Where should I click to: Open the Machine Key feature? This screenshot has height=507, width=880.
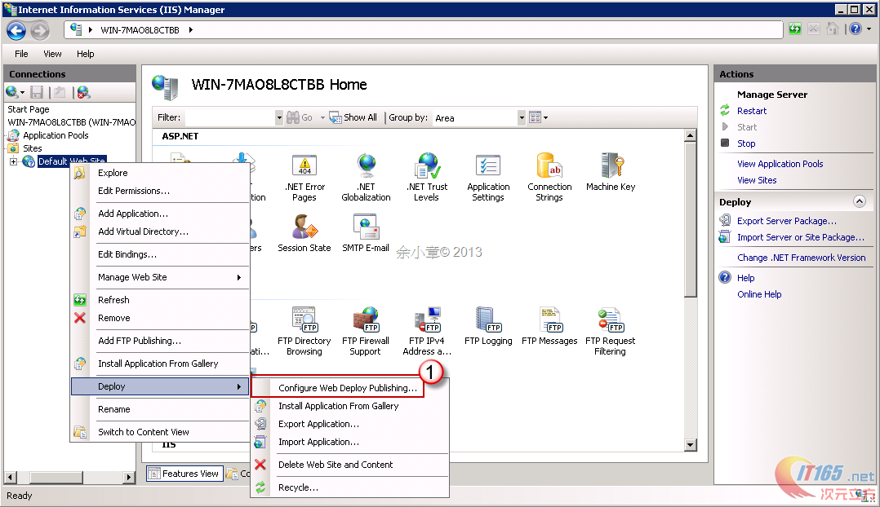611,173
